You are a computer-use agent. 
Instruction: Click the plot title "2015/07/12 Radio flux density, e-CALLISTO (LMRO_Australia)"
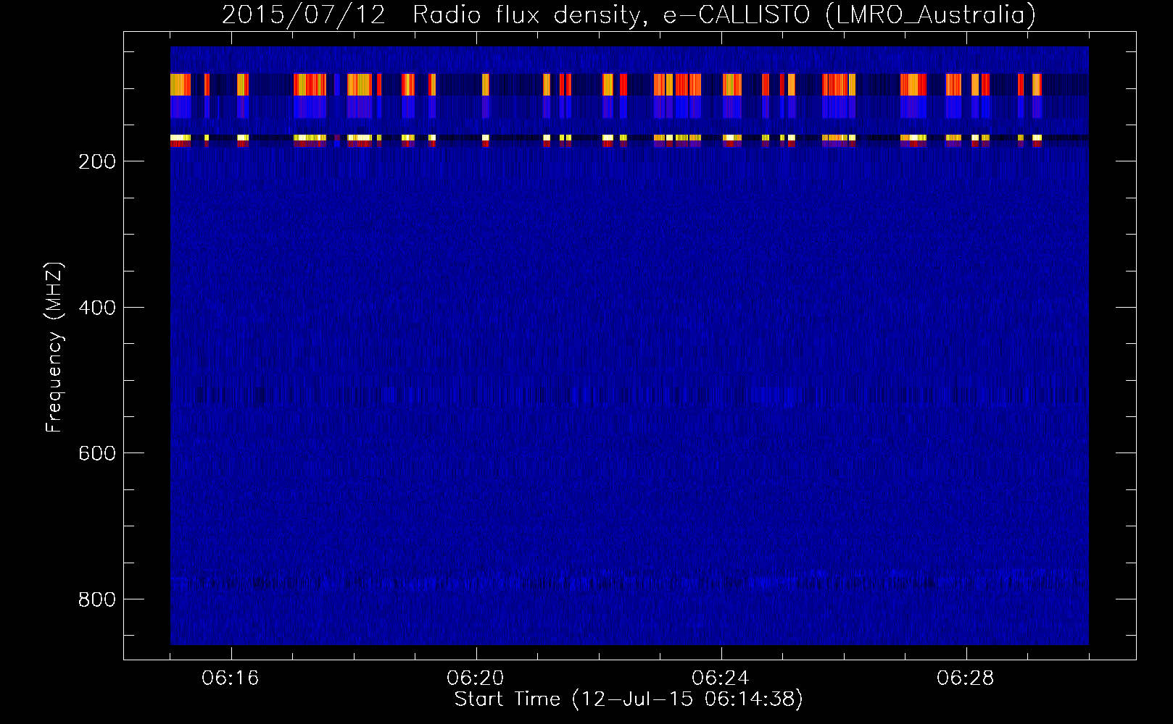(629, 14)
